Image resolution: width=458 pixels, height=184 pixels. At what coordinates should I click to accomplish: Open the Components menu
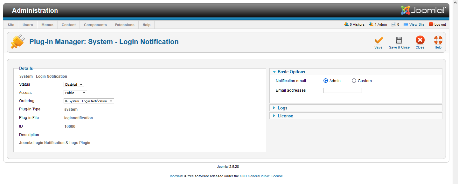coord(95,25)
